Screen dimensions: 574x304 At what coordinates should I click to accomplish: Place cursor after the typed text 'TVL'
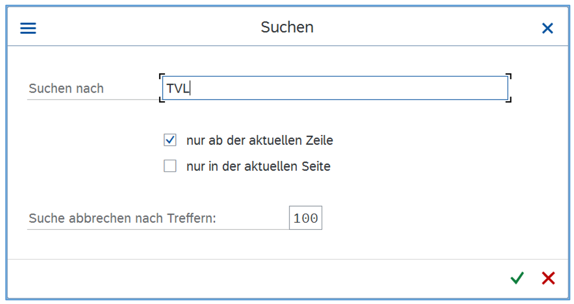(191, 89)
